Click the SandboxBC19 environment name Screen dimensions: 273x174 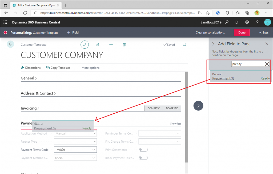[211, 22]
